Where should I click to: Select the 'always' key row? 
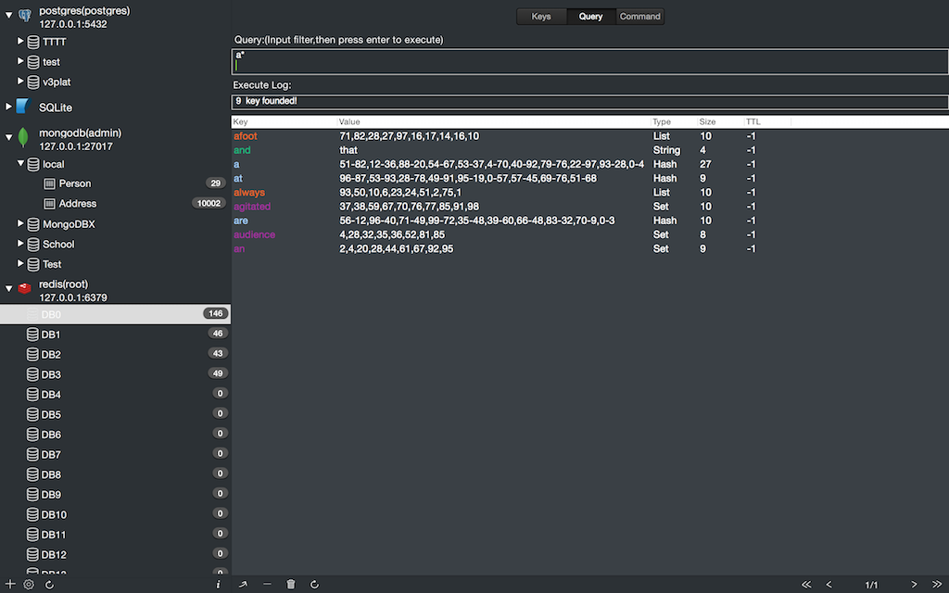coord(249,193)
